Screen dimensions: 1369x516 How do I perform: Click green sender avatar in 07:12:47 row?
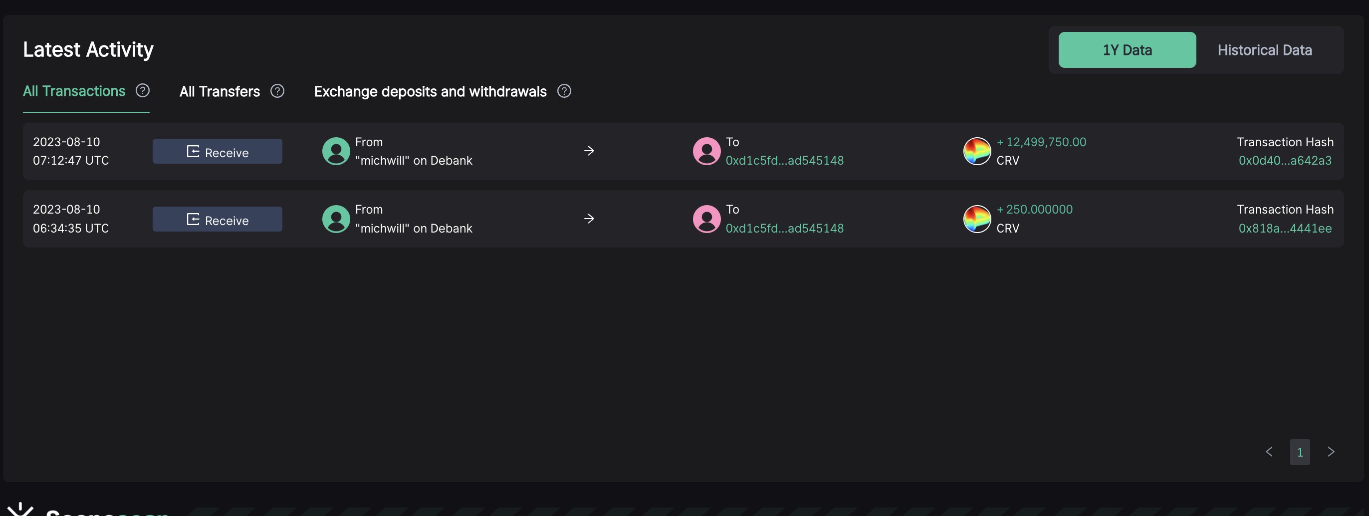336,151
